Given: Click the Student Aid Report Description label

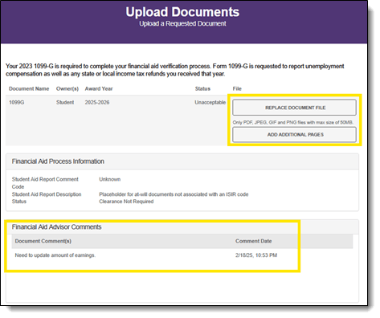Looking at the screenshot, I should pos(47,194).
